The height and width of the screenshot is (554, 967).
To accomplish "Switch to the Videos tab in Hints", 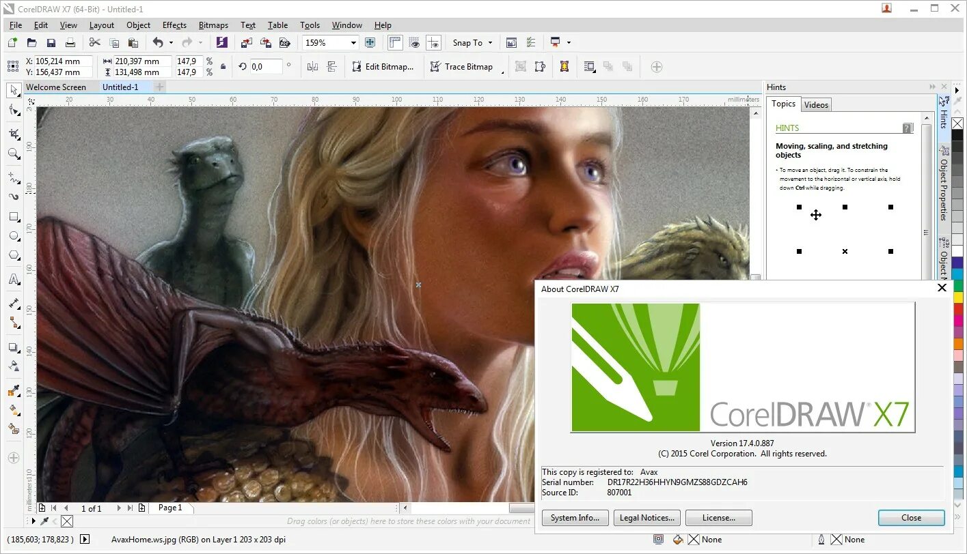I will [816, 104].
